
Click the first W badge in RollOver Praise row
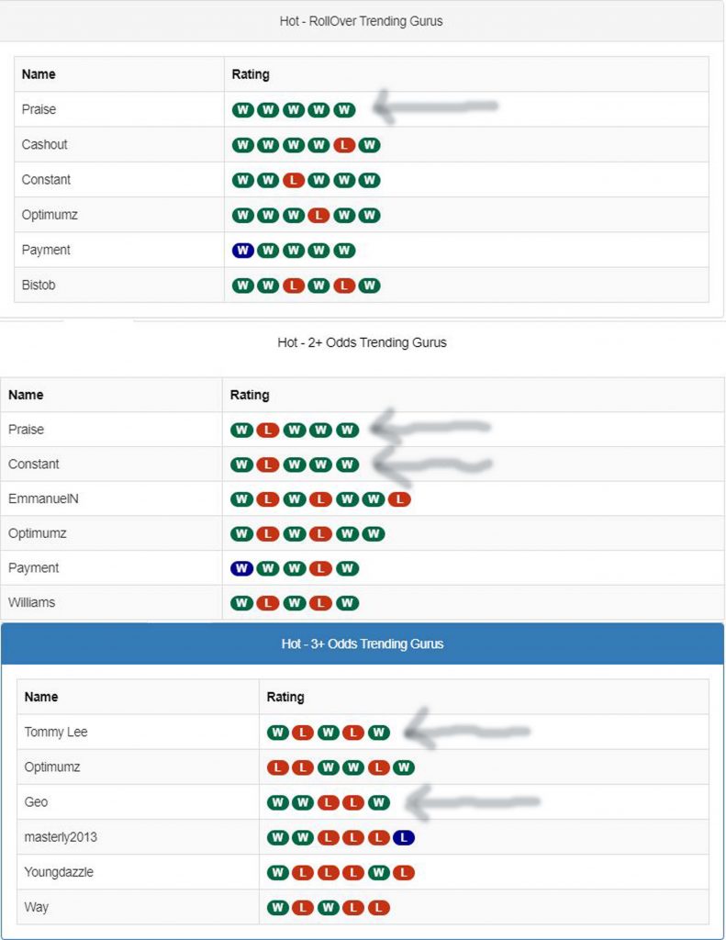pos(243,110)
